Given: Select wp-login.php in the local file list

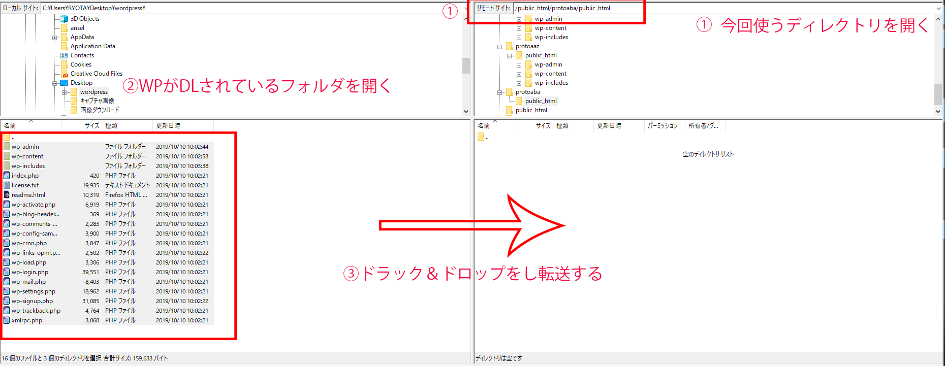Looking at the screenshot, I should (30, 272).
